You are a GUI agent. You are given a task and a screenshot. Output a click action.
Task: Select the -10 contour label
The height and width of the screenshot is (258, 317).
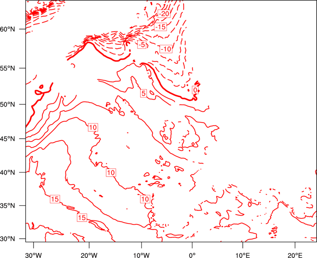coord(166,49)
